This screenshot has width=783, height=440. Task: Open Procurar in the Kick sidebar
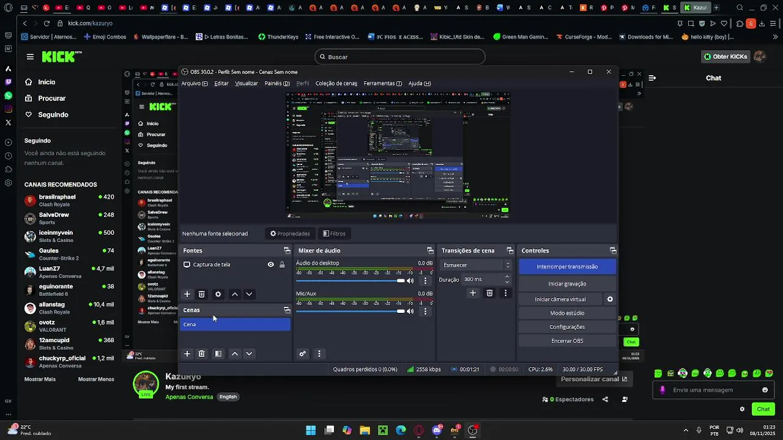click(x=45, y=98)
